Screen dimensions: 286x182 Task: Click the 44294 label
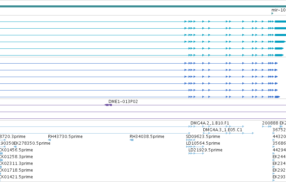279,150
